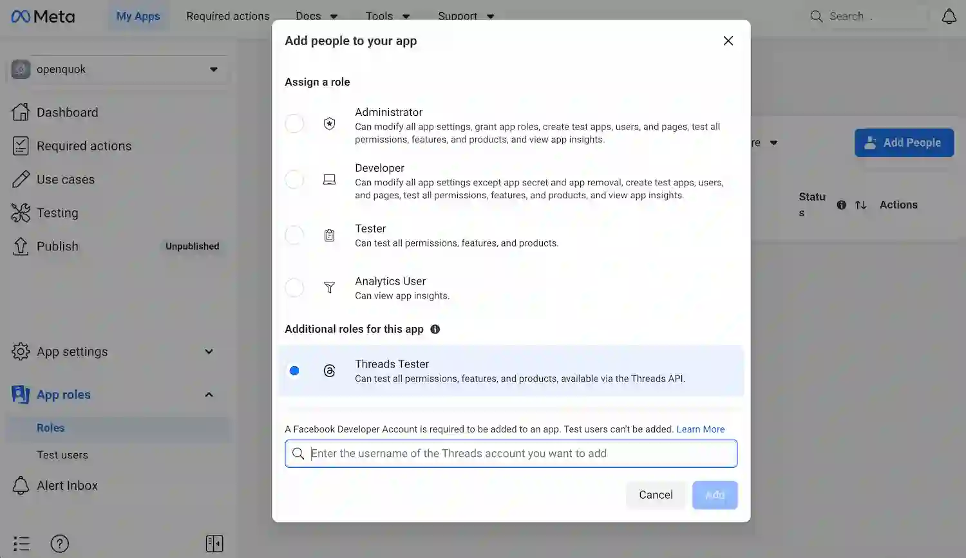
Task: Click the App roles badge icon
Action: (x=21, y=395)
